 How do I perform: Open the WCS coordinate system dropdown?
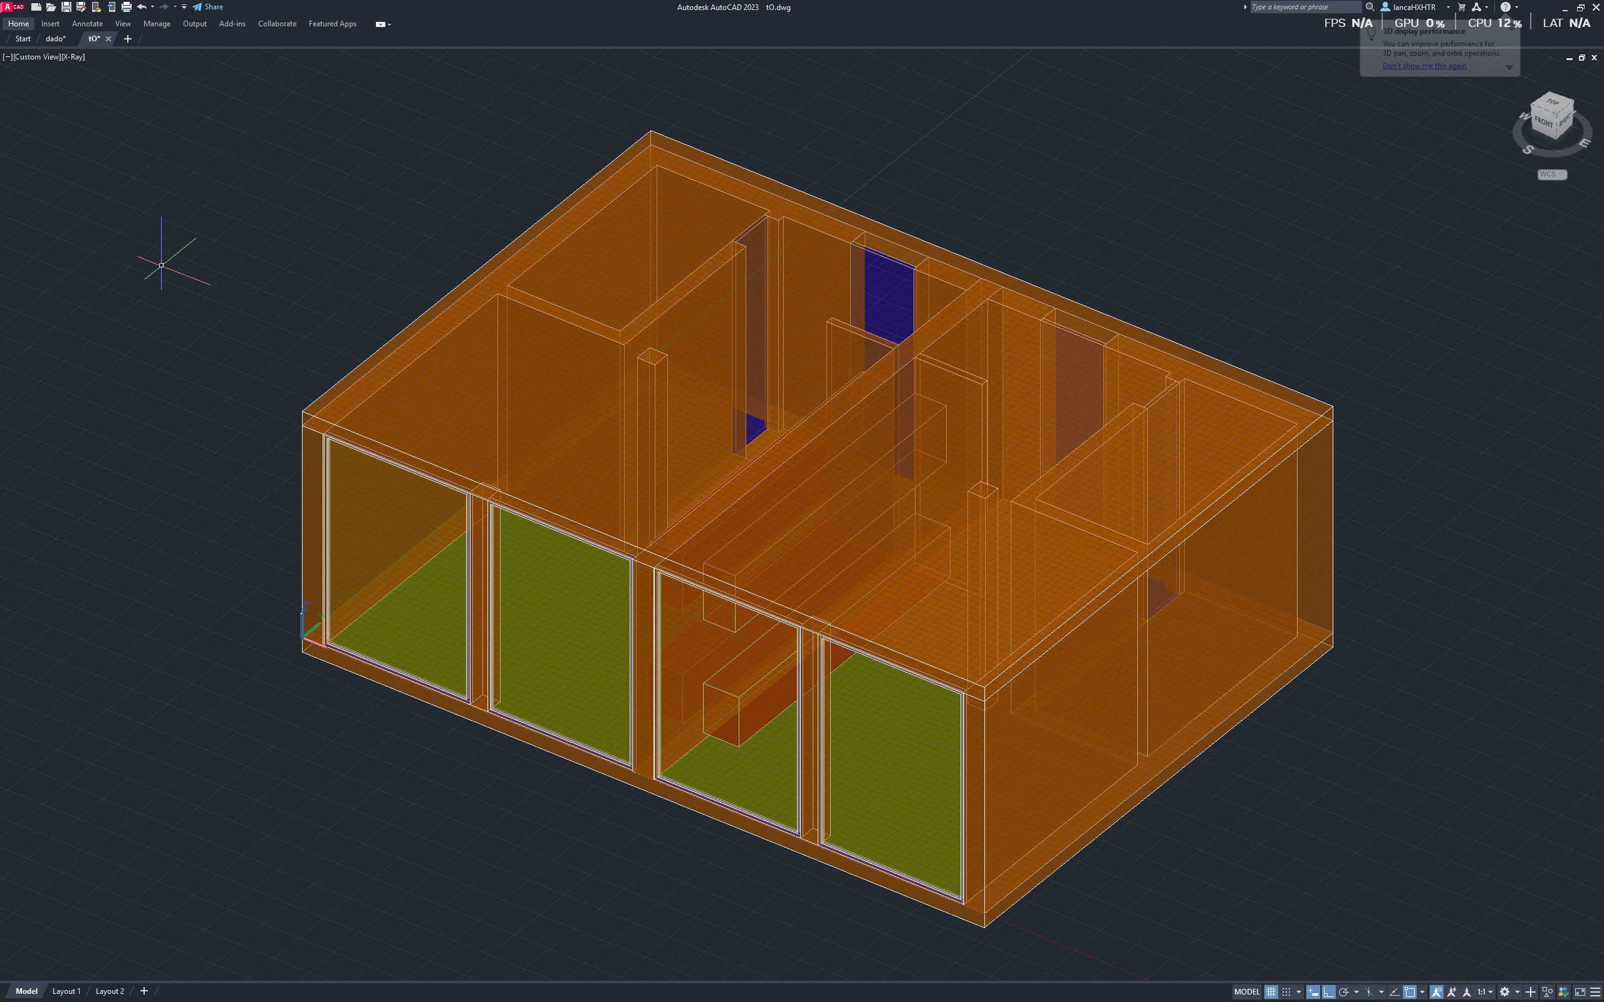pos(1552,174)
